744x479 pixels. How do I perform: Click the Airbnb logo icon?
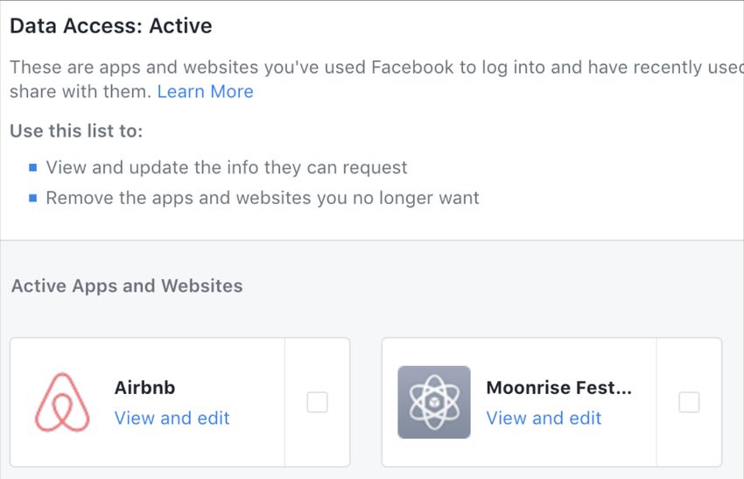coord(62,402)
